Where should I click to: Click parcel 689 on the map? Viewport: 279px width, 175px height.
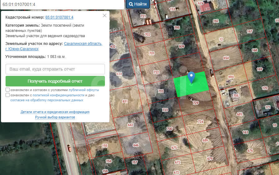(x=205, y=140)
